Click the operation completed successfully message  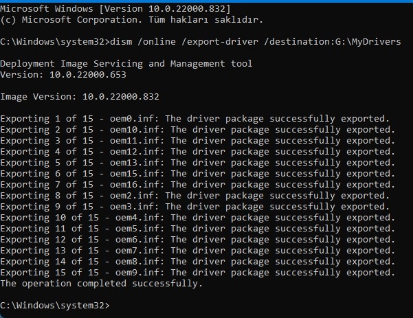pos(101,284)
